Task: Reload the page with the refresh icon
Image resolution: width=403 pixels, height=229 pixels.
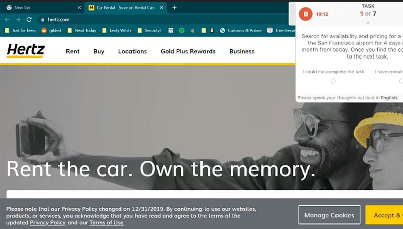Action: [29, 19]
